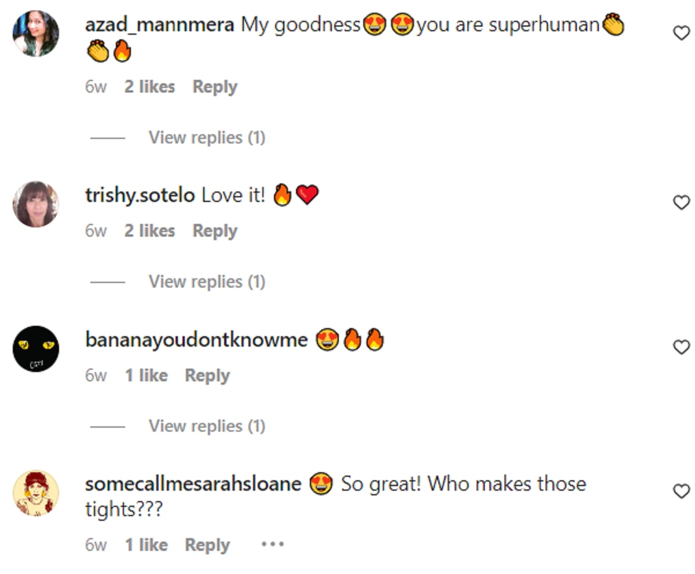
Task: Open azad_mannmera's profile picture
Action: click(36, 34)
